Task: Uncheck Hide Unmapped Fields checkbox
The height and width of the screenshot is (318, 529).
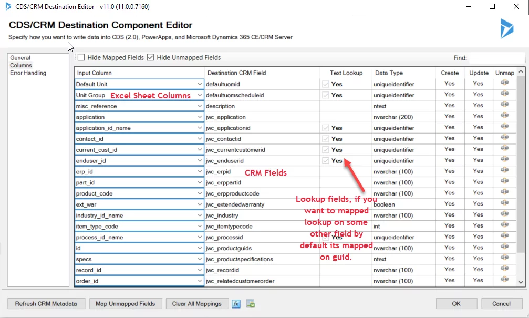Action: coord(150,57)
